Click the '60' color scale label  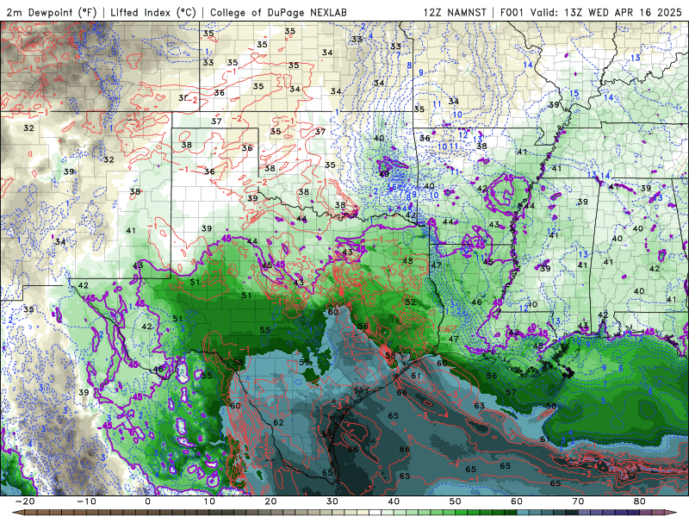[517, 501]
